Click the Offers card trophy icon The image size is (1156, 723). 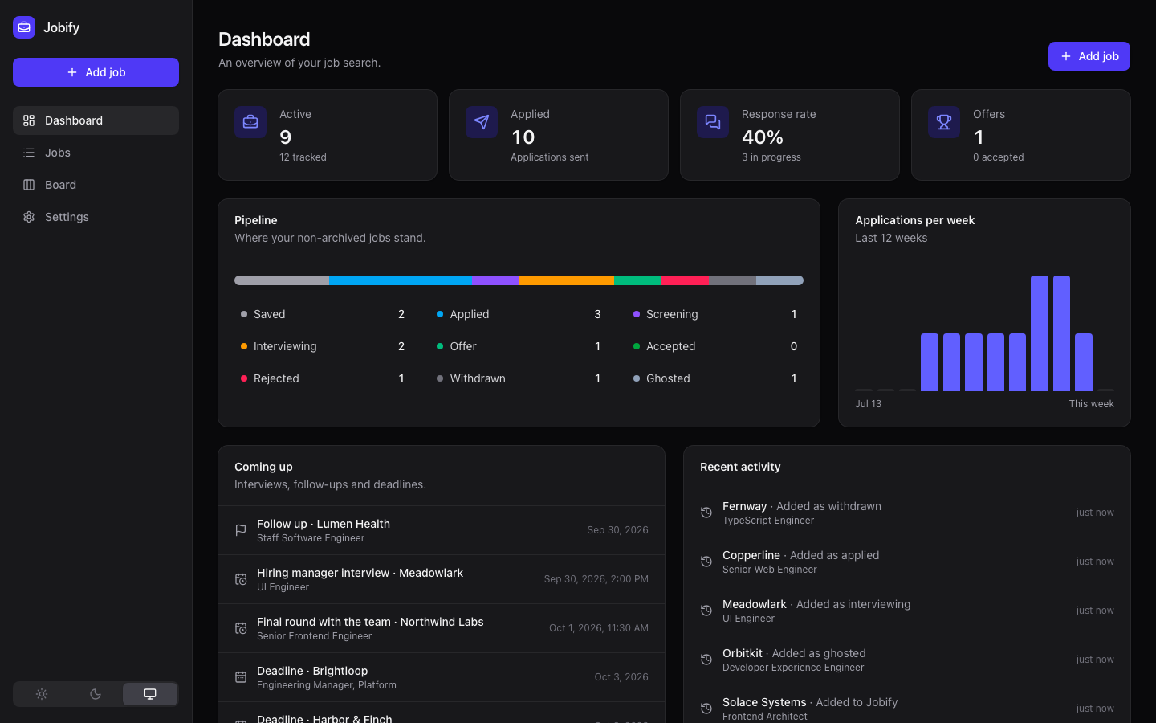click(944, 122)
